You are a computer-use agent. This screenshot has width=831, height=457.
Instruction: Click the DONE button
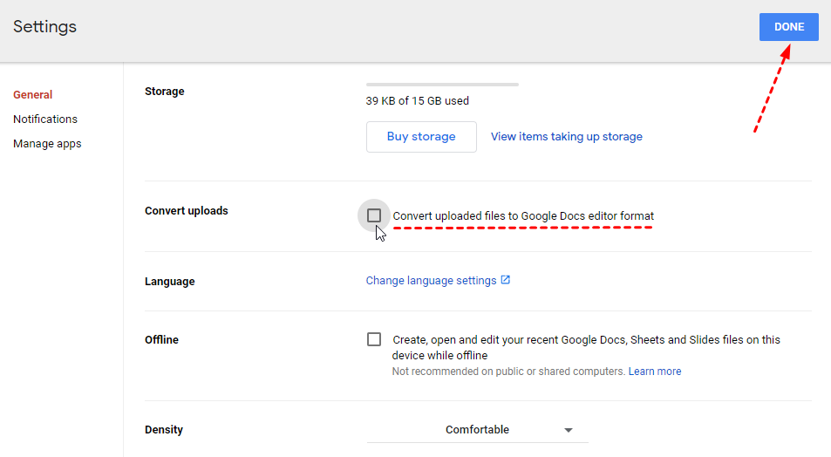788,27
